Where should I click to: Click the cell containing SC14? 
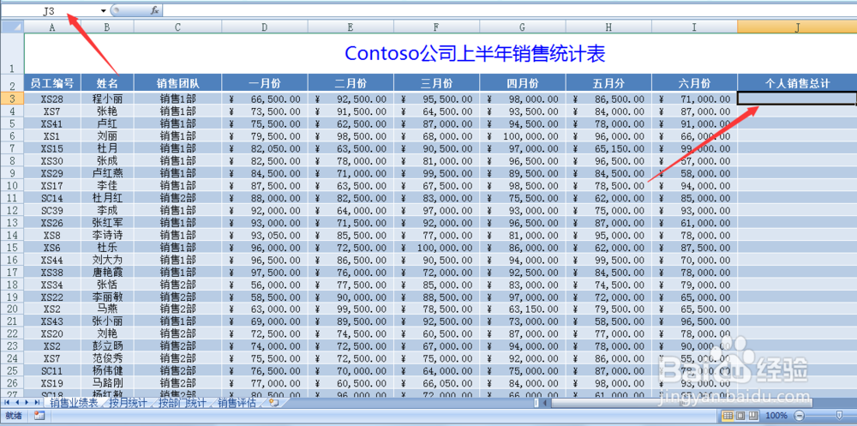click(52, 197)
